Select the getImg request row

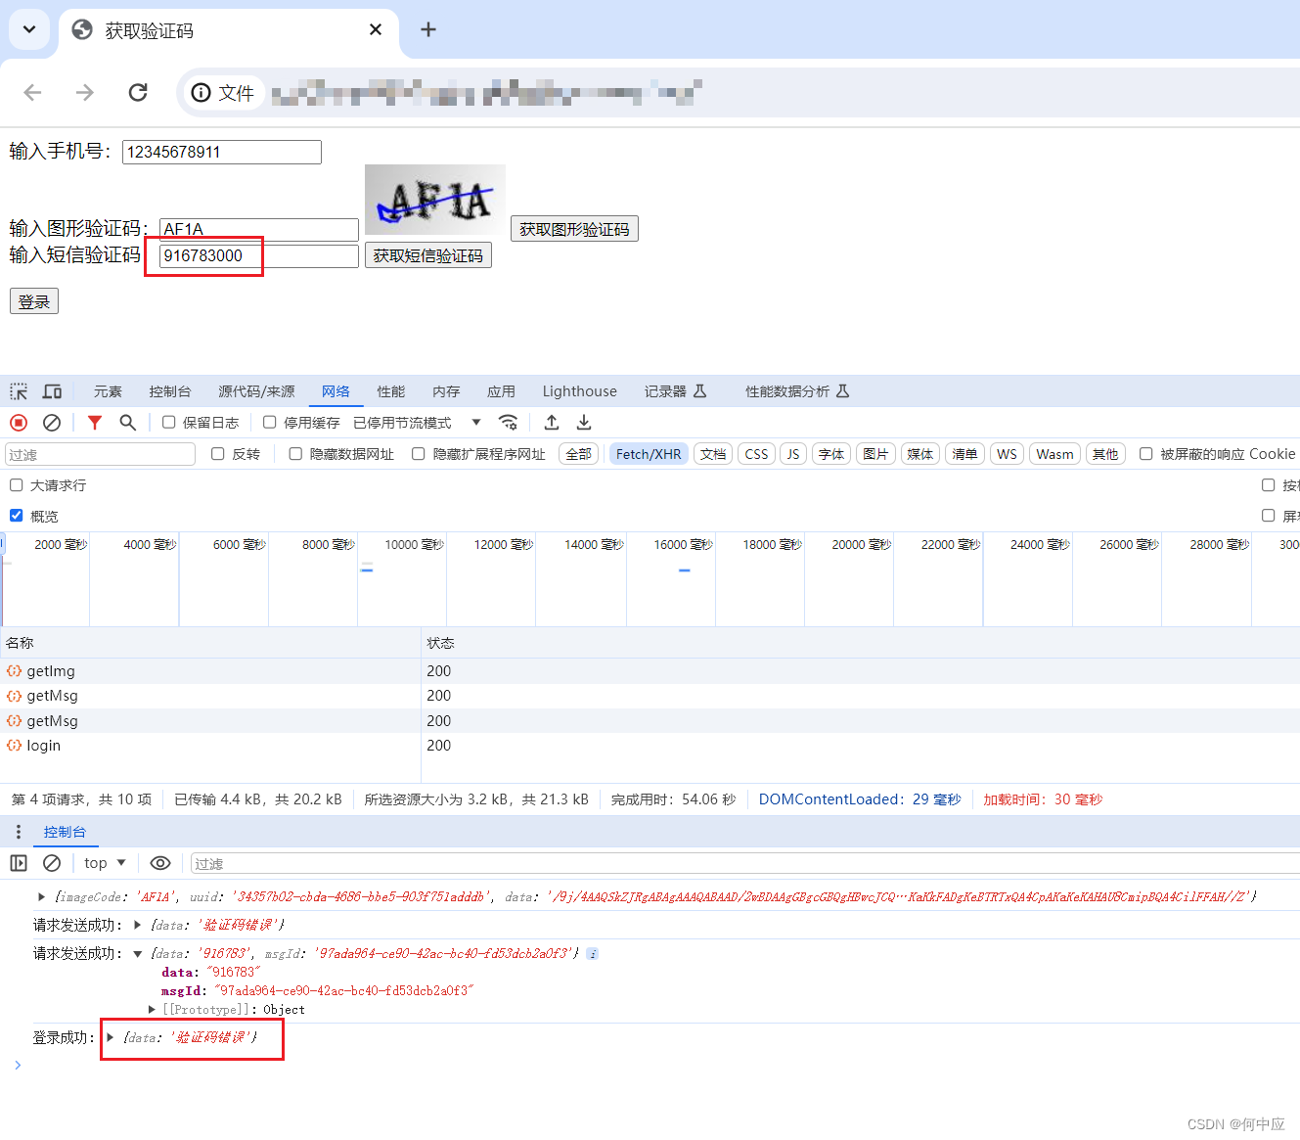click(x=650, y=671)
